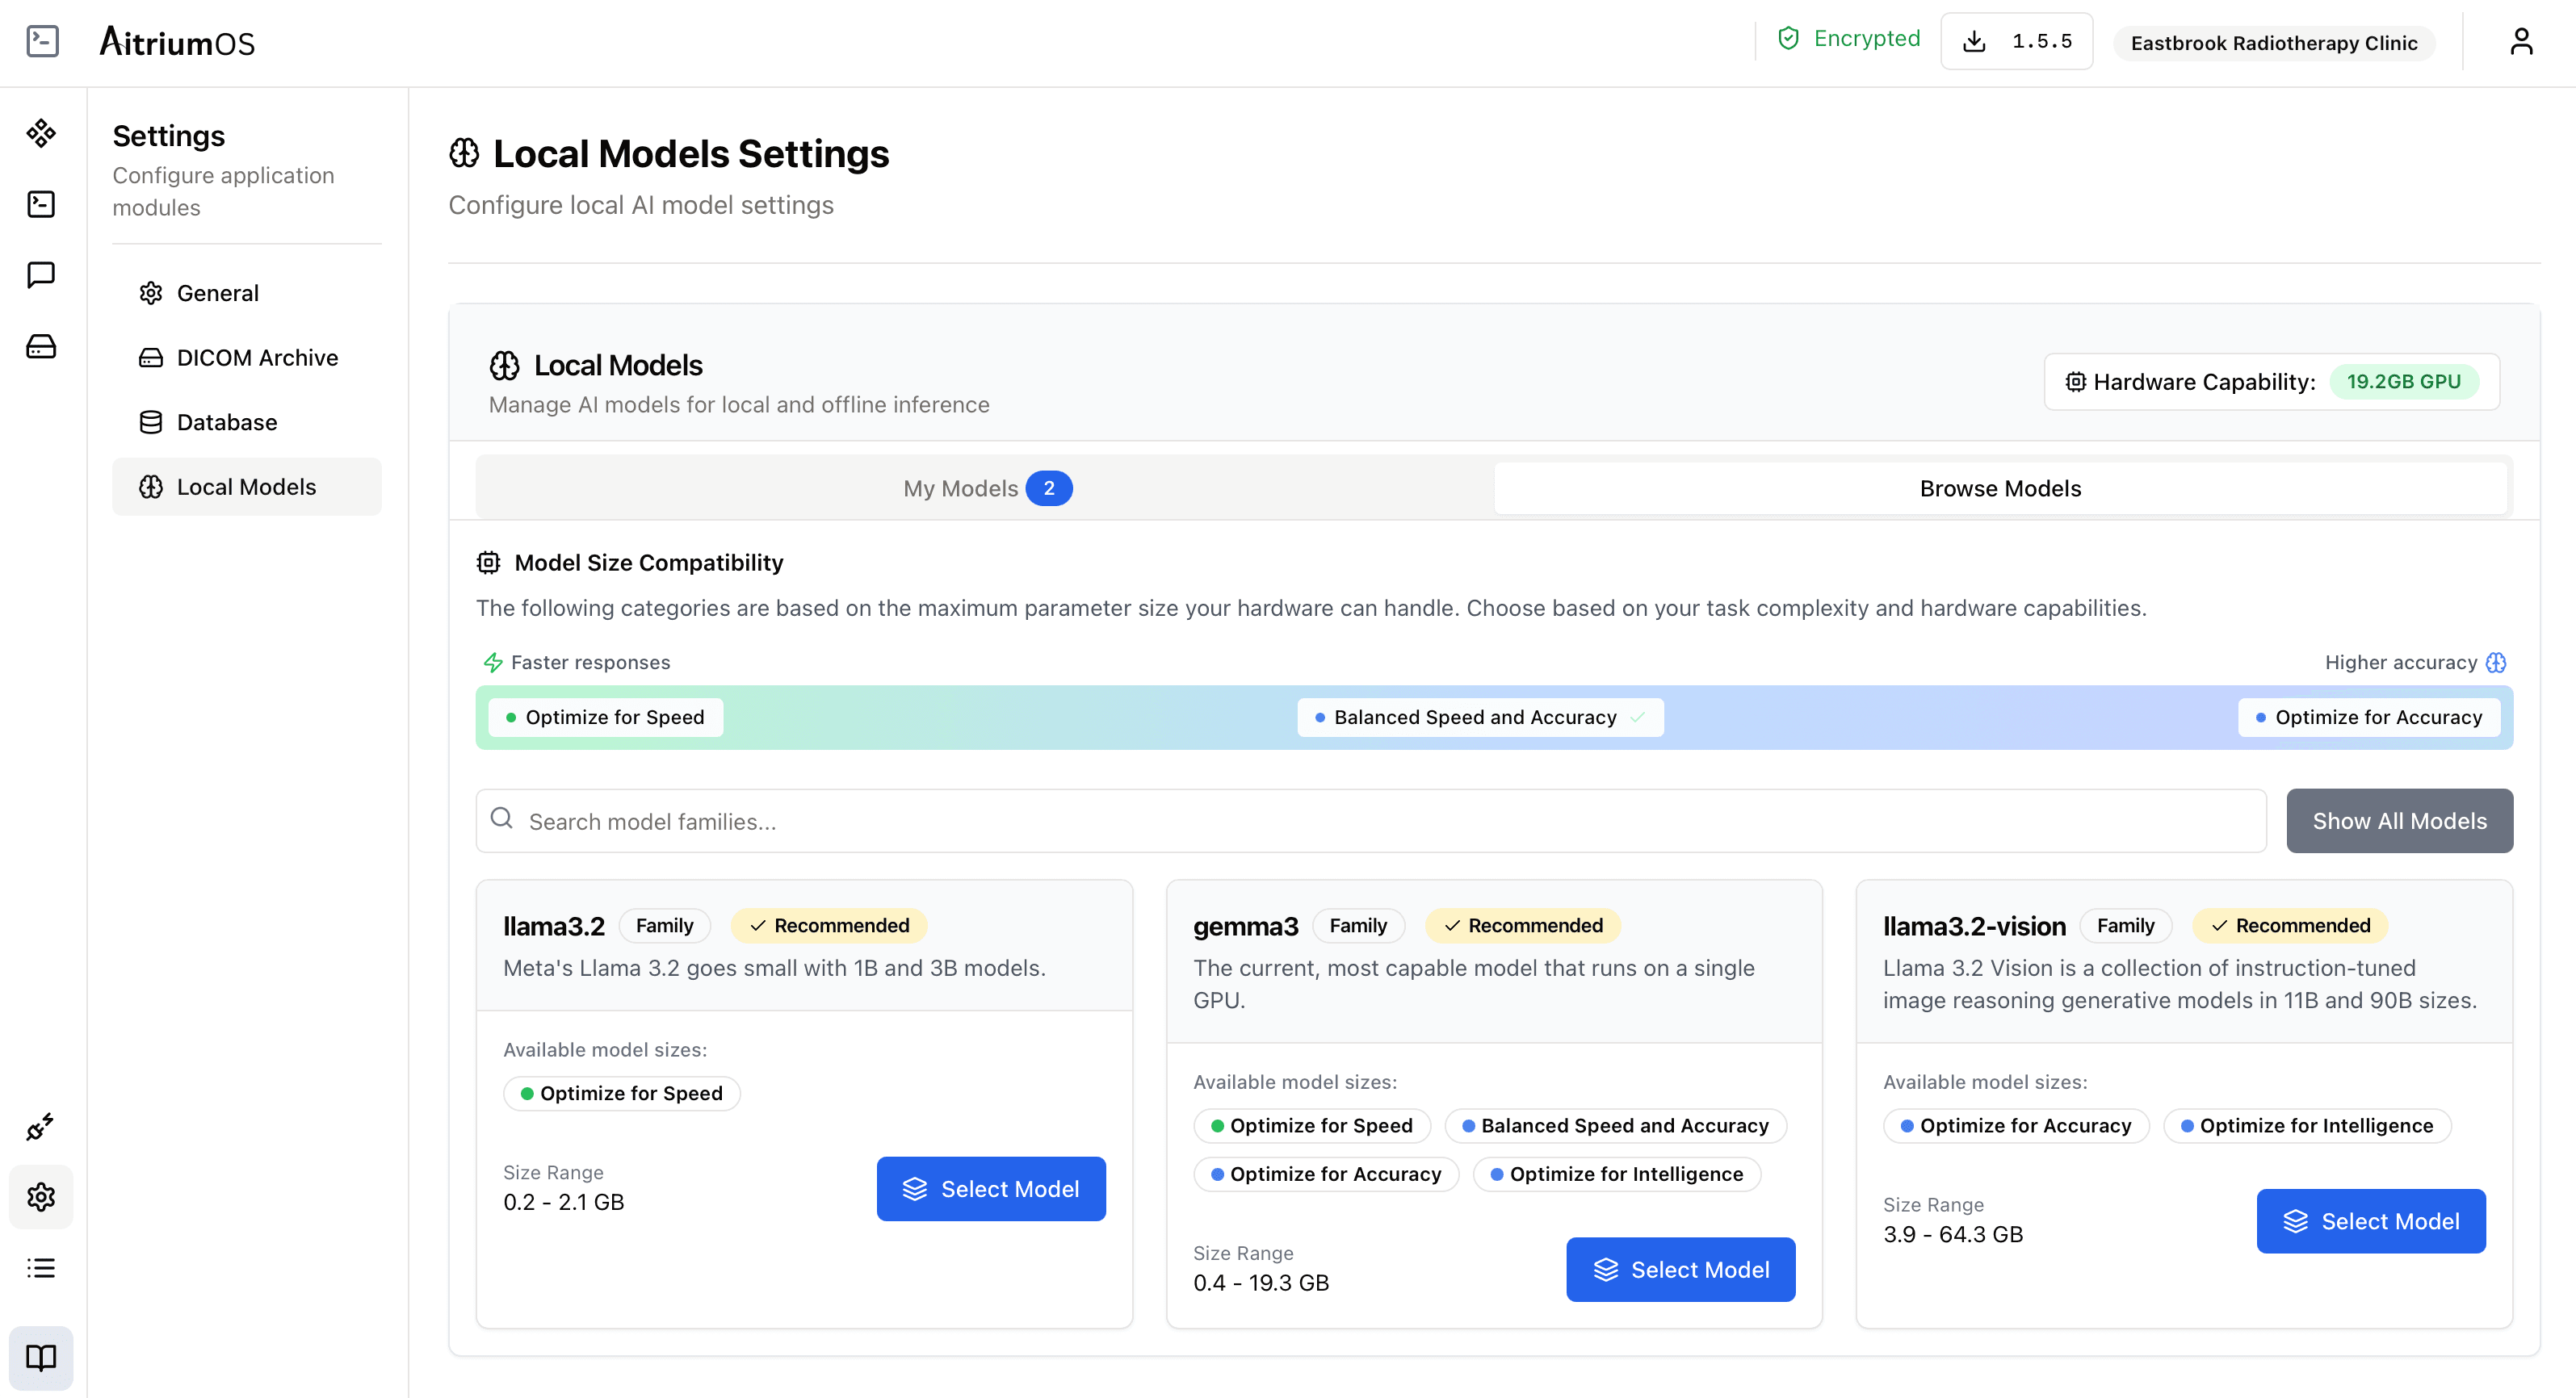Click the llama3.2 model family title

point(554,927)
